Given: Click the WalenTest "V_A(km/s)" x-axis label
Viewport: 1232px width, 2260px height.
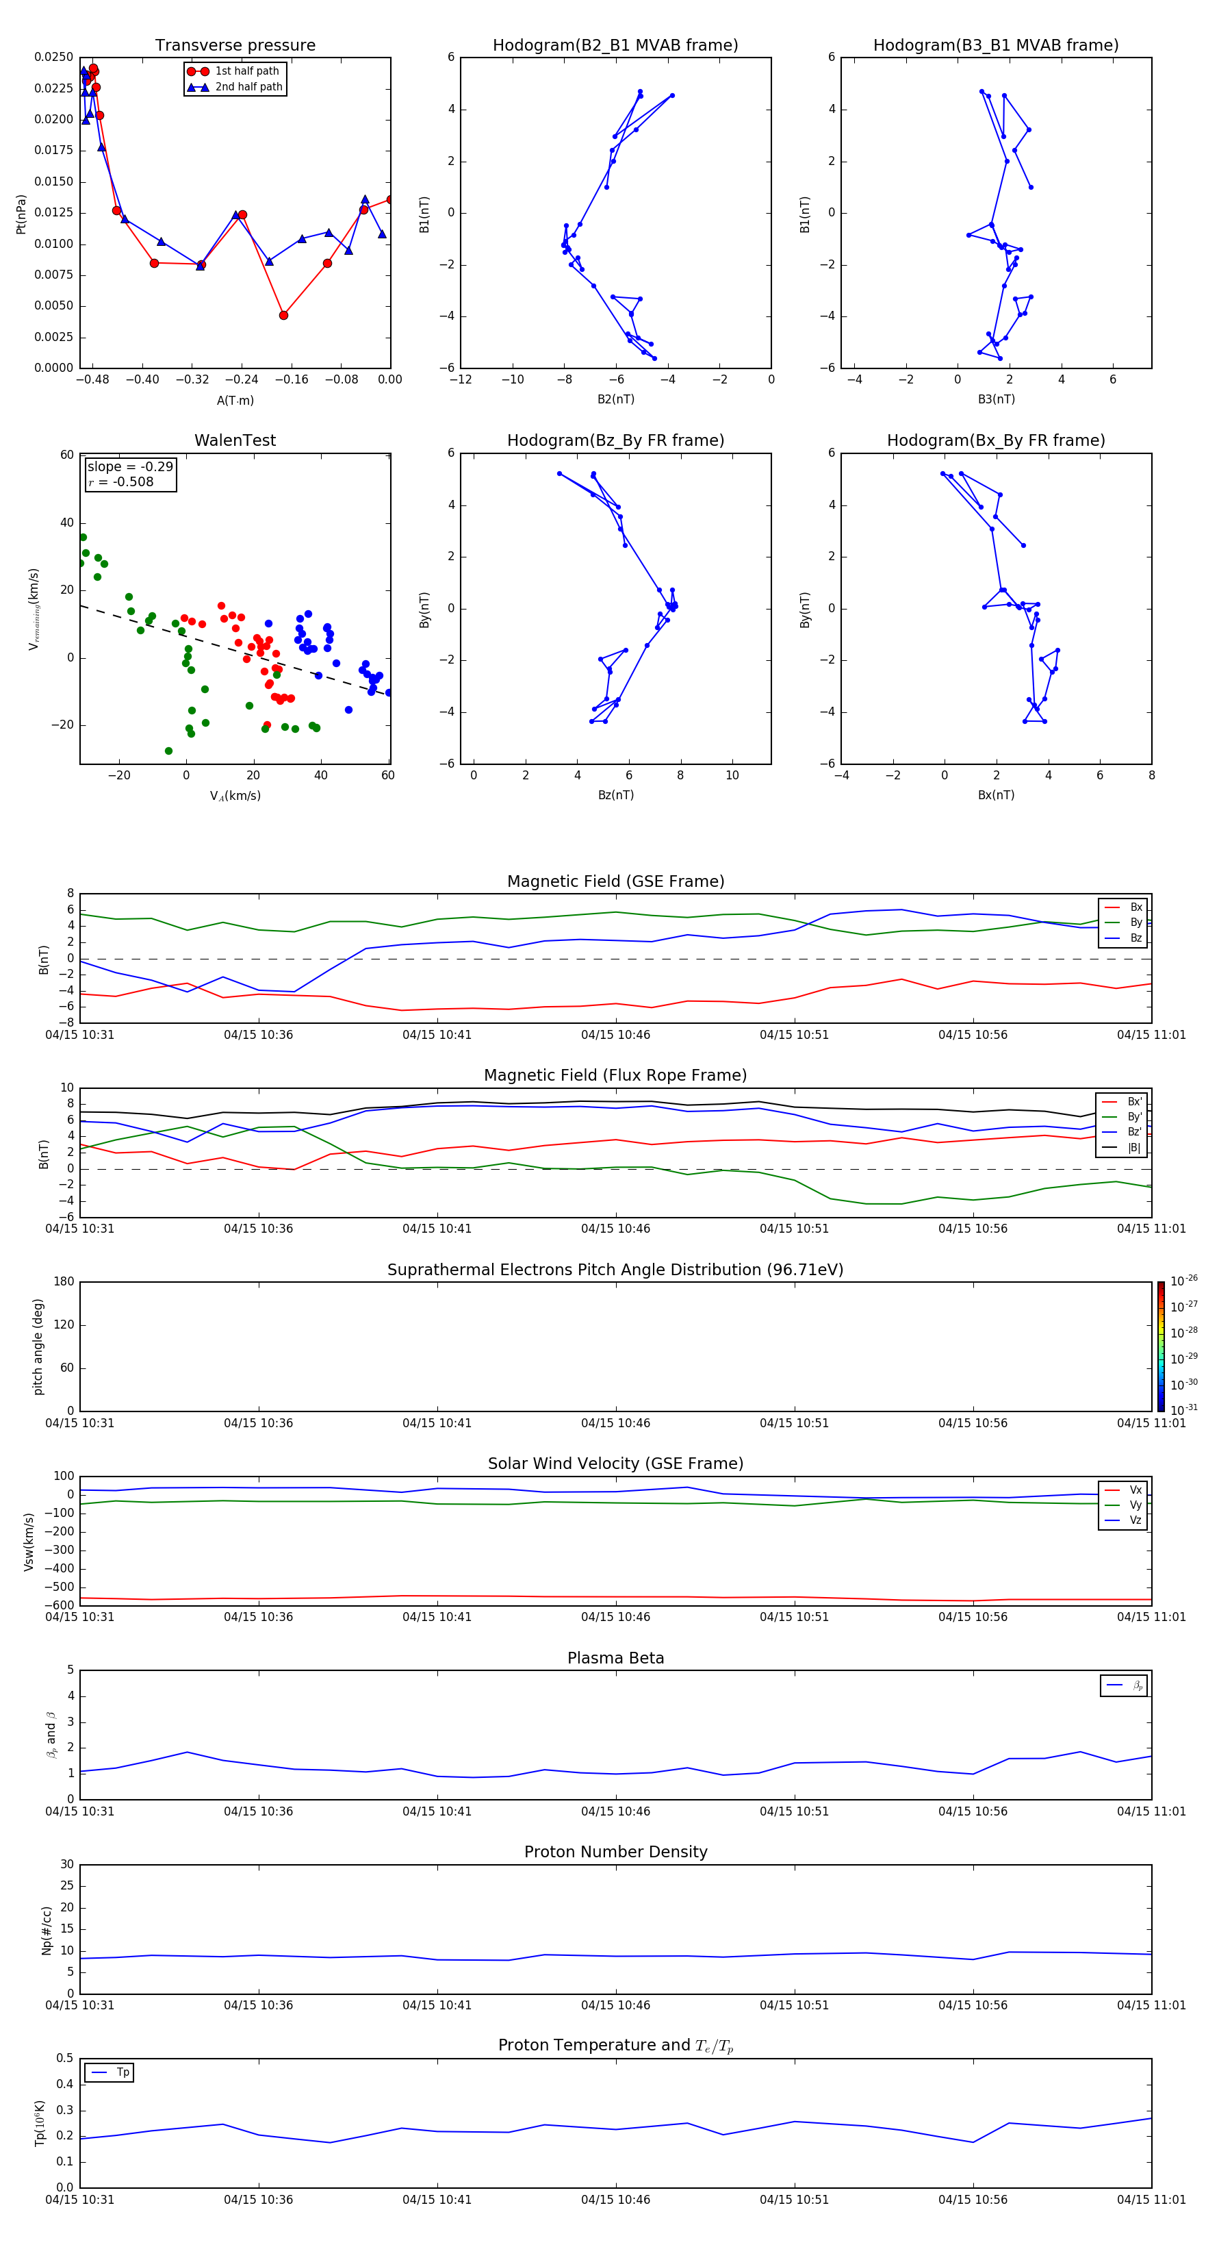Looking at the screenshot, I should tap(235, 796).
